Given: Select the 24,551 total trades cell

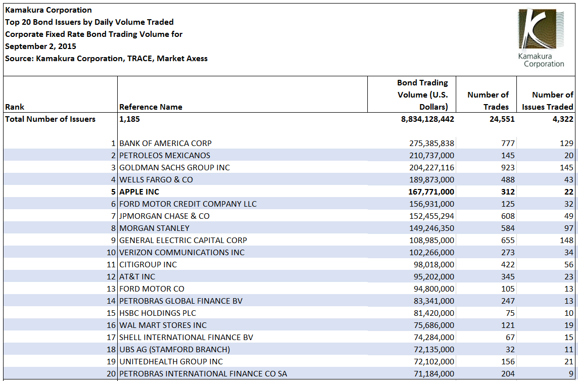Looking at the screenshot, I should 502,119.
